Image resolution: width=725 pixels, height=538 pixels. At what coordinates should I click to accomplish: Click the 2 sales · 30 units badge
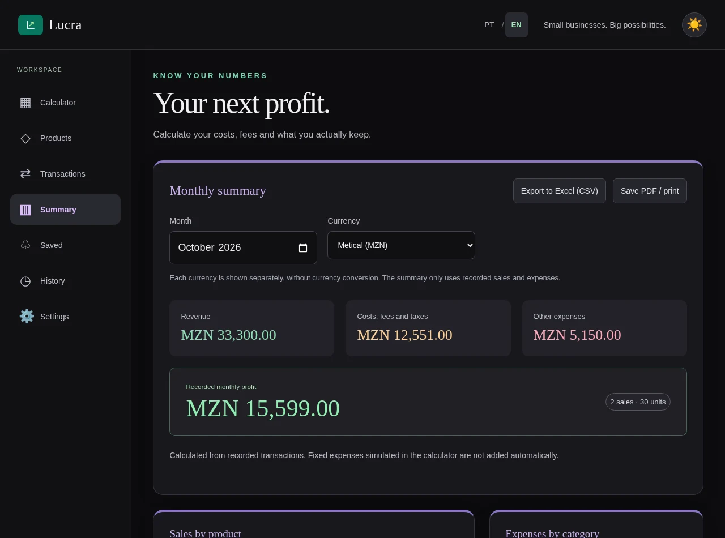point(638,402)
